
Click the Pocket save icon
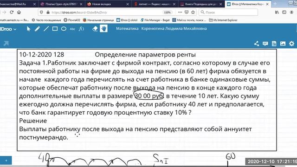[187, 13]
